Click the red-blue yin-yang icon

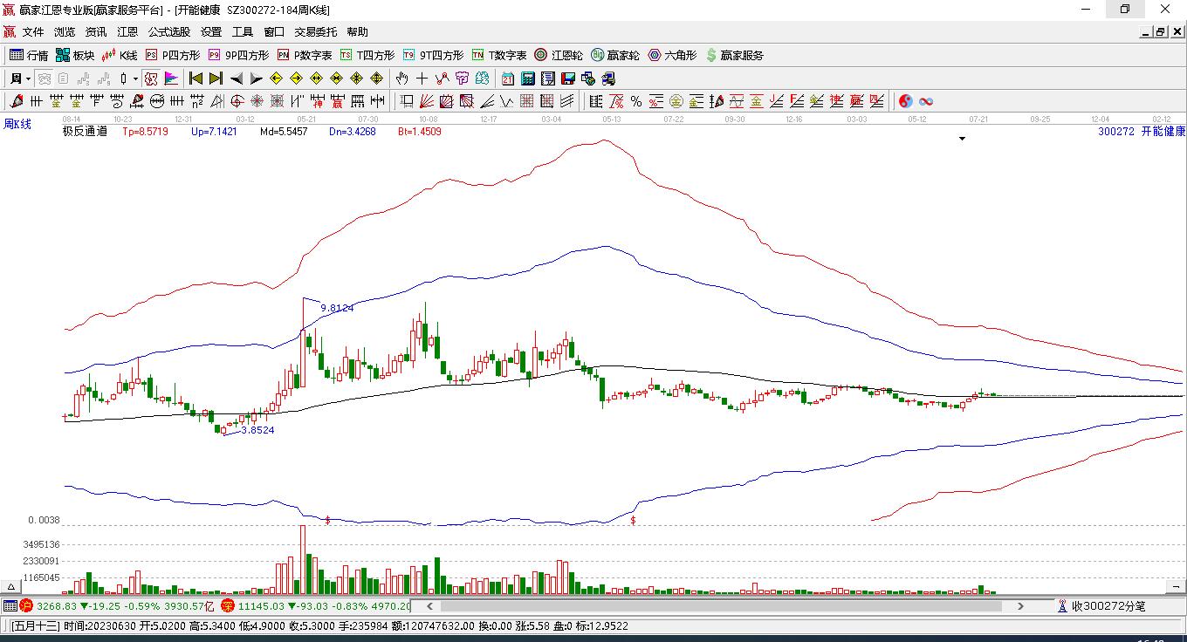click(x=906, y=101)
